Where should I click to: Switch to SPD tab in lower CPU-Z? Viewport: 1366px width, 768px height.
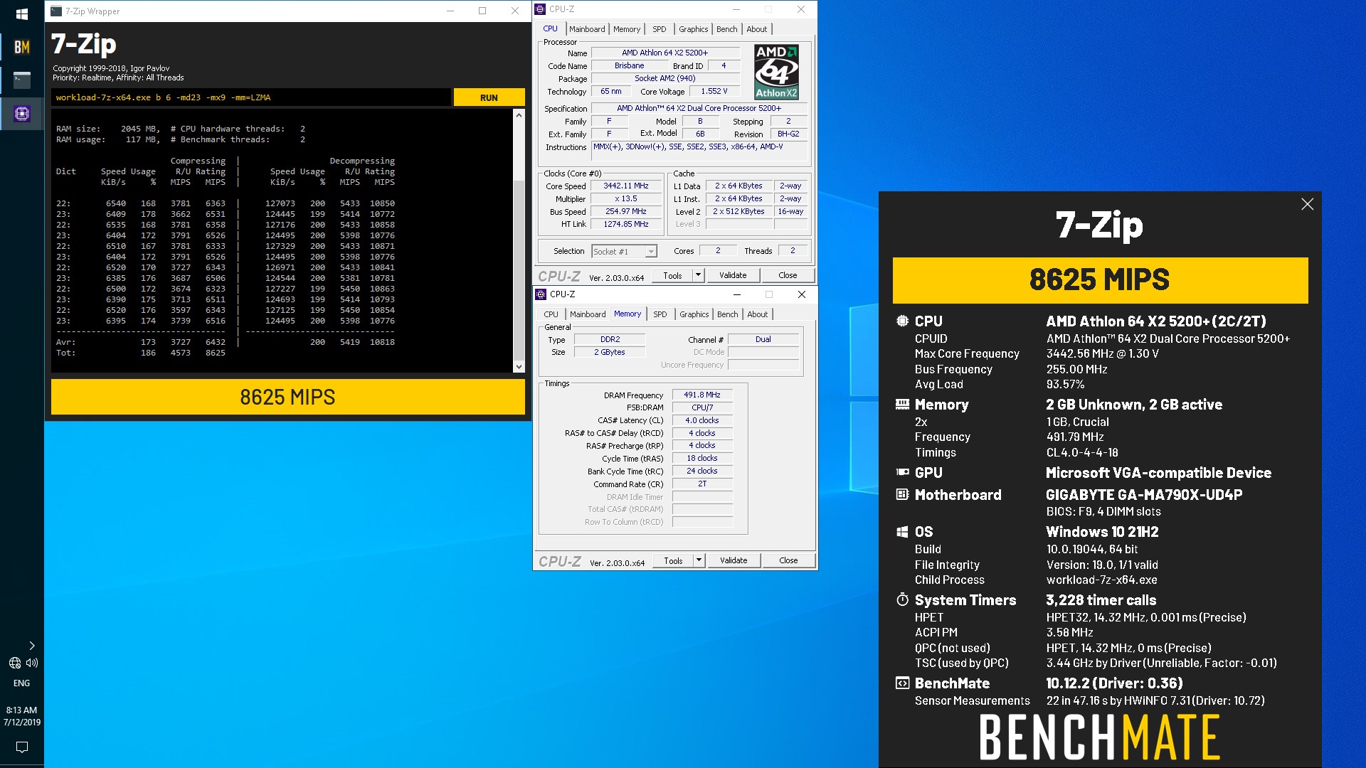click(660, 314)
